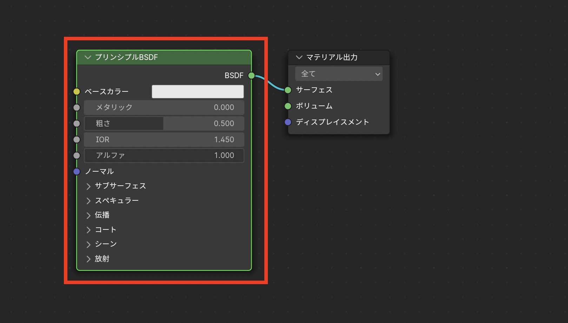Expand the スペキュラー panel
568x323 pixels.
[88, 201]
